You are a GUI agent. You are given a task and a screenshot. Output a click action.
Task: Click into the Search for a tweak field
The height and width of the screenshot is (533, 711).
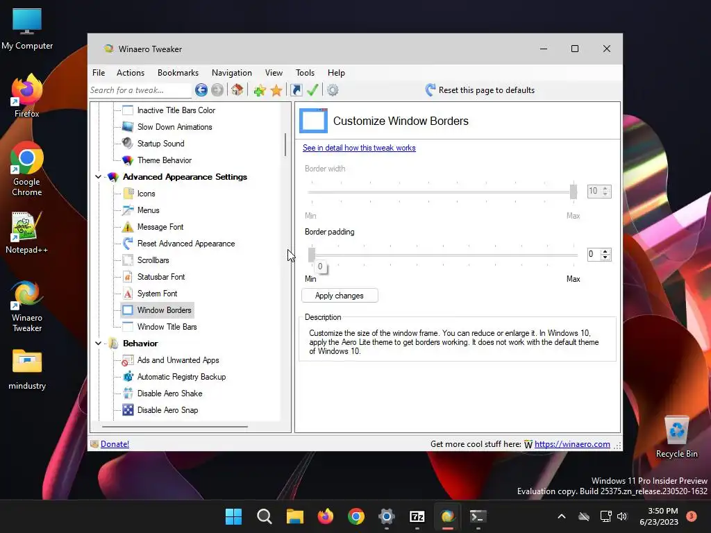click(x=140, y=90)
